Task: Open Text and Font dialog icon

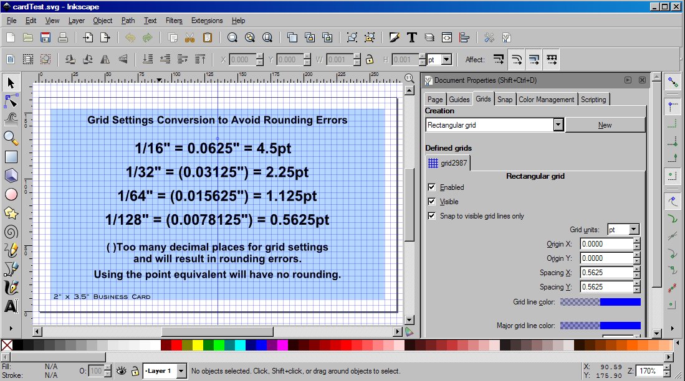Action: pyautogui.click(x=411, y=37)
